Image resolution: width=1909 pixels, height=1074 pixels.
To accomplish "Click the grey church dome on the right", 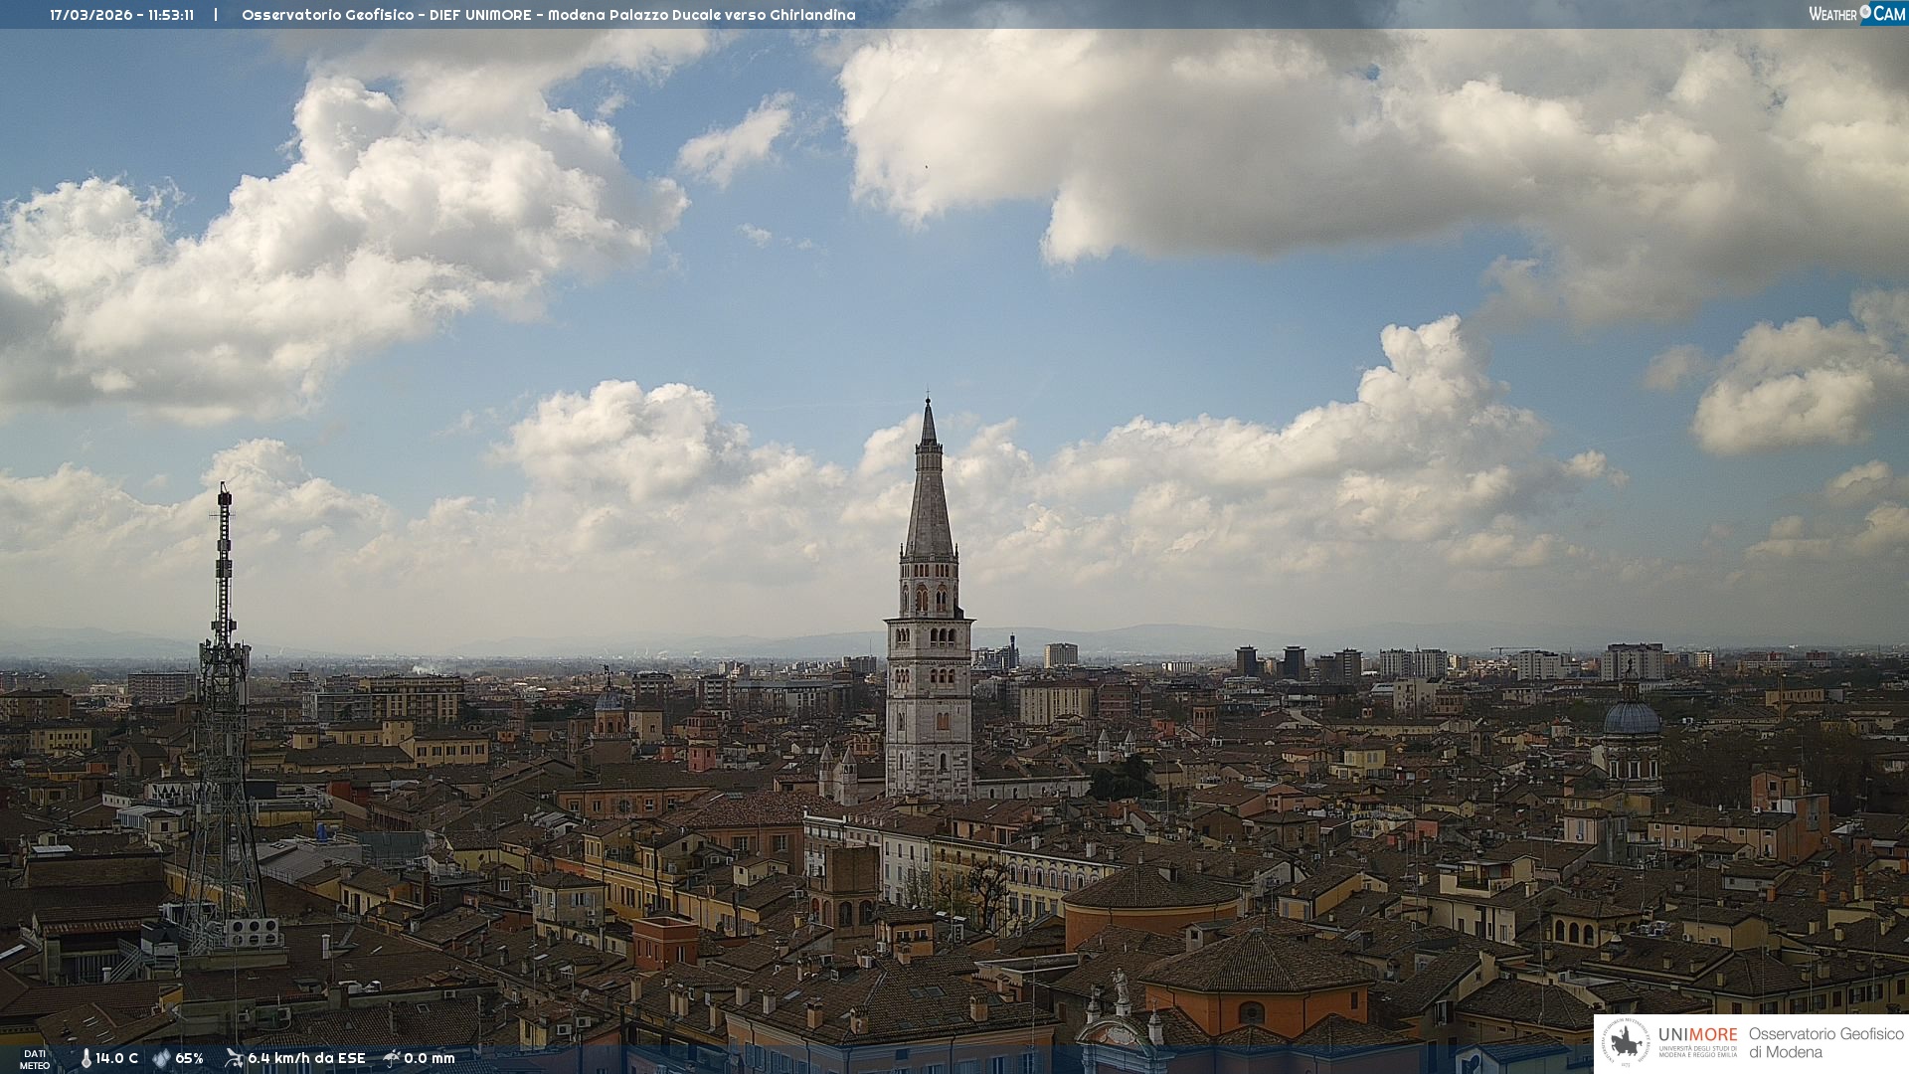I will click(x=1632, y=718).
